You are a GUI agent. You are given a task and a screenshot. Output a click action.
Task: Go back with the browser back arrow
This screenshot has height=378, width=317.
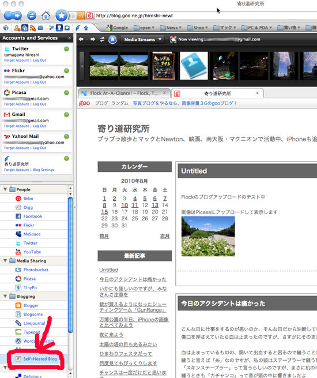[9, 16]
